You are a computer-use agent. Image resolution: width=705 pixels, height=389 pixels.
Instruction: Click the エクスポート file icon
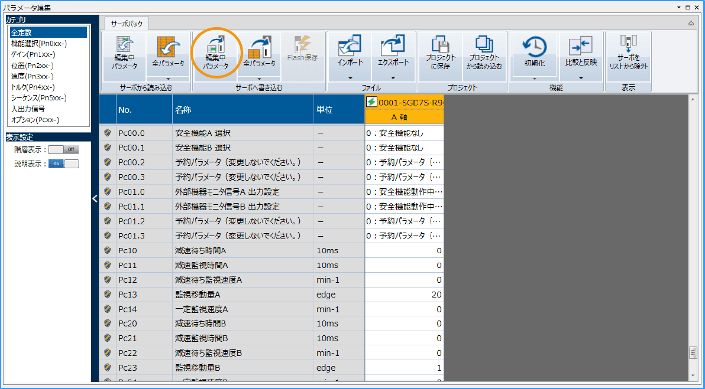pos(393,46)
